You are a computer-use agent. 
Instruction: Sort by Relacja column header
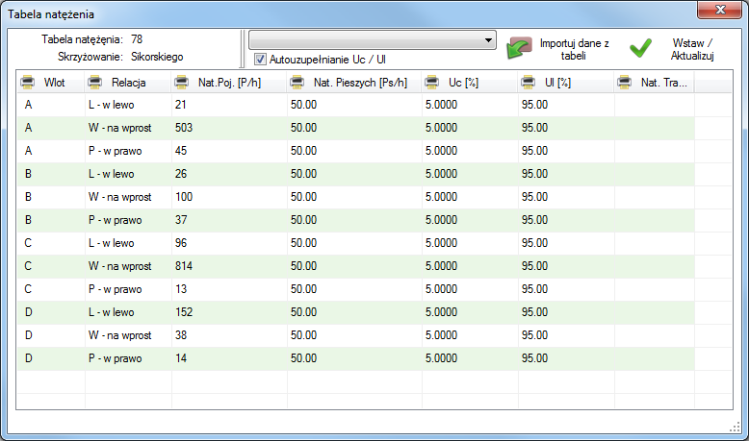tap(128, 83)
